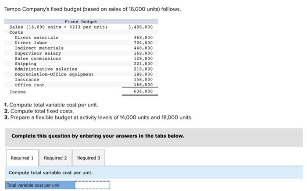Click the Income value 636,000

(143, 92)
